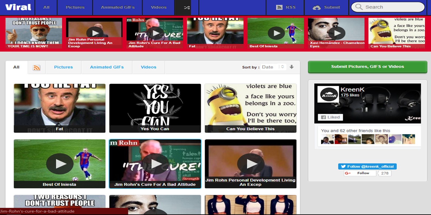Image resolution: width=431 pixels, height=215 pixels.
Task: Click the Submit cloud upload button
Action: pyautogui.click(x=326, y=7)
